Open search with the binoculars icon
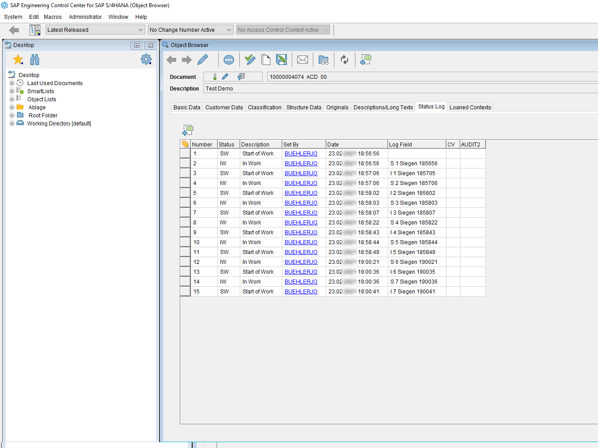 (x=35, y=60)
